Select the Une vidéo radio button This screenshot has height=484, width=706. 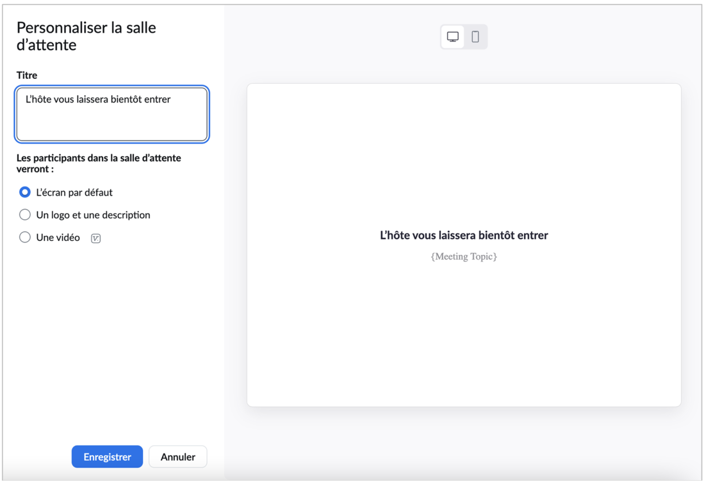click(x=25, y=238)
